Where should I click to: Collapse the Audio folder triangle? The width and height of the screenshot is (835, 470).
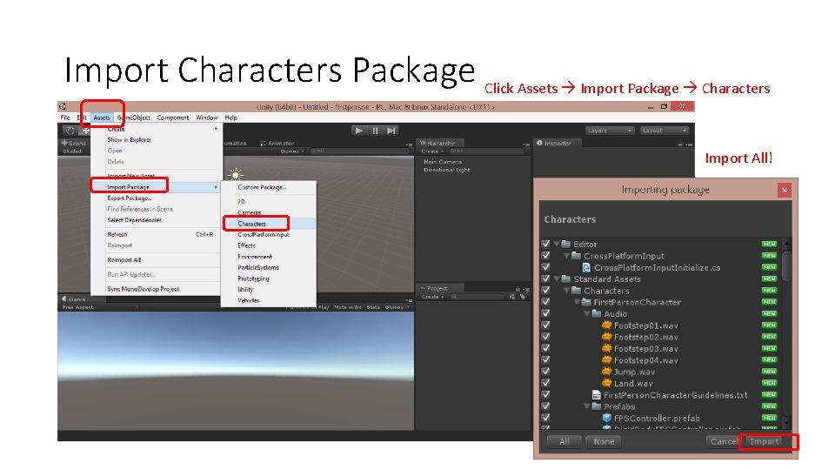tap(587, 314)
